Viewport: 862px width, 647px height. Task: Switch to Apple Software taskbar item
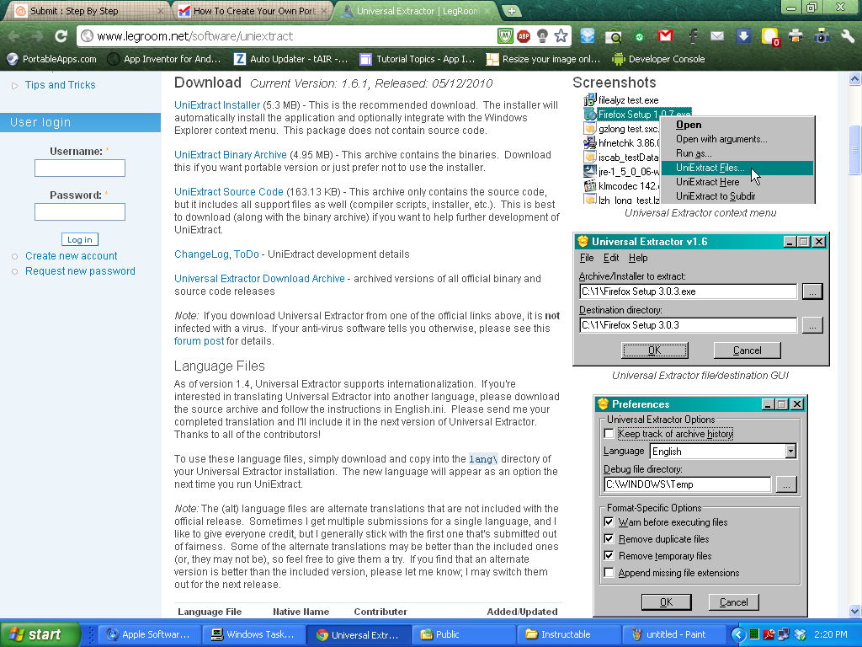[x=148, y=634]
